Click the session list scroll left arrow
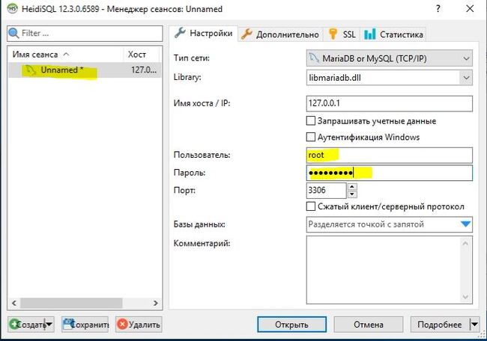The height and width of the screenshot is (341, 487). tap(14, 303)
